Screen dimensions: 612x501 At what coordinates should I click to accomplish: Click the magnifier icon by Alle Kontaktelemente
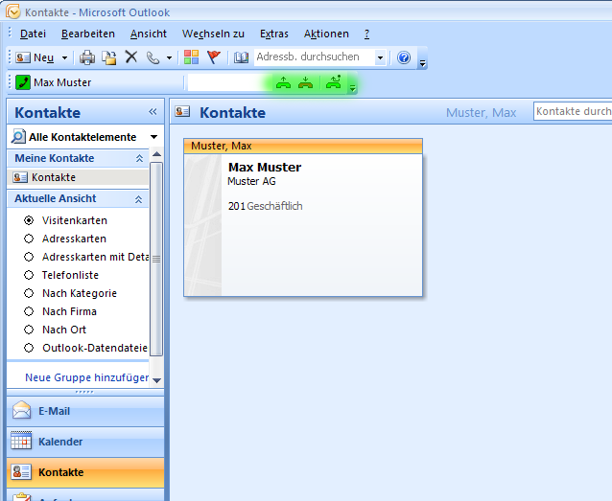point(18,136)
